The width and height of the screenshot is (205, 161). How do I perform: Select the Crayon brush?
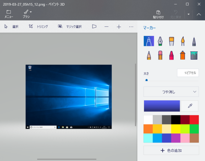171,55
